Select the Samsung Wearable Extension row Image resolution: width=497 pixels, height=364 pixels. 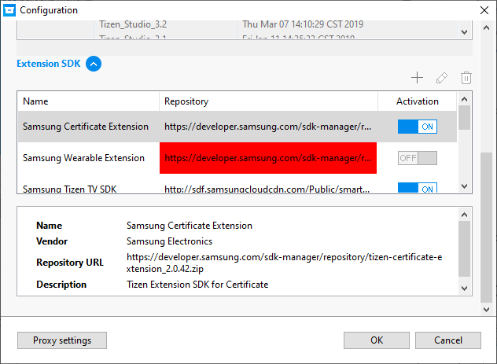84,158
